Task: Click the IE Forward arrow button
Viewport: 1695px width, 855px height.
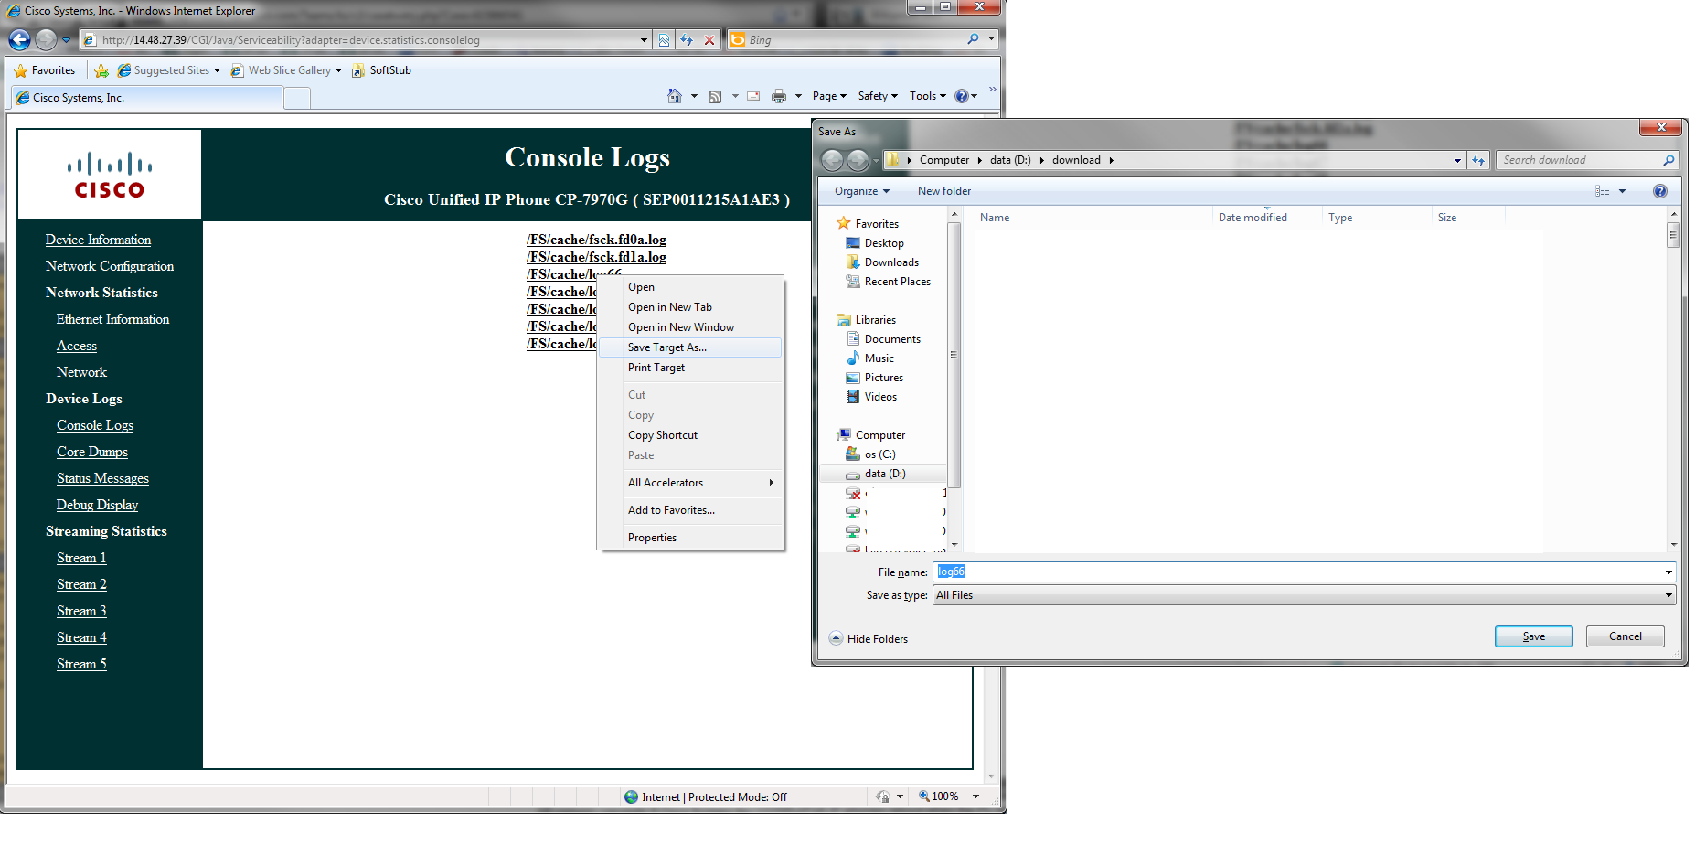Action: coord(46,39)
